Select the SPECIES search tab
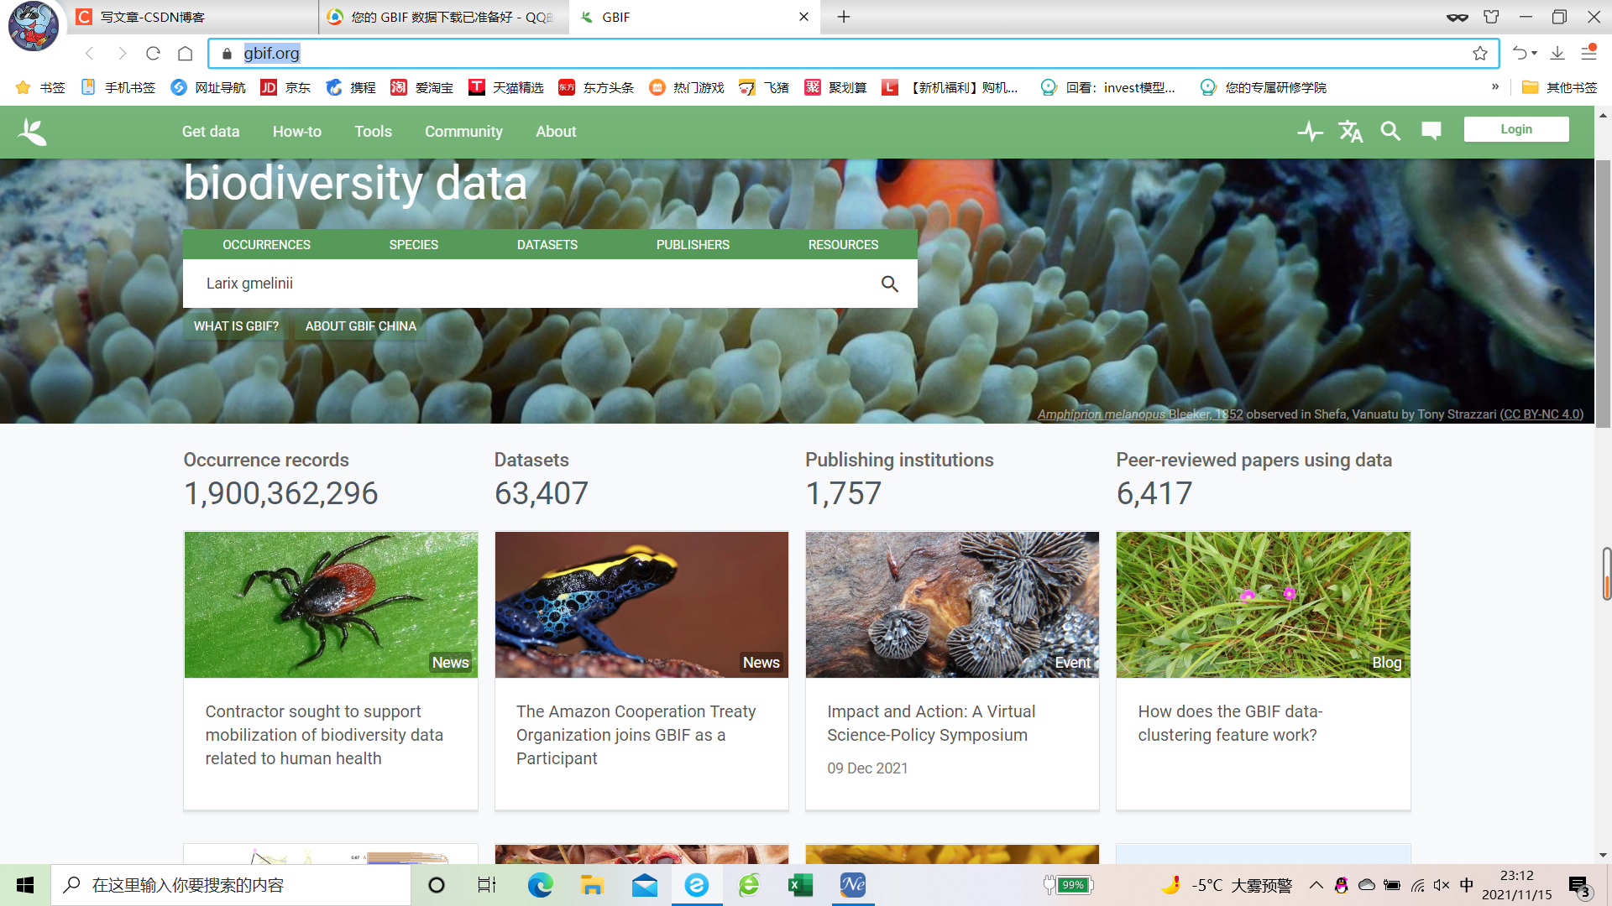 click(x=413, y=245)
